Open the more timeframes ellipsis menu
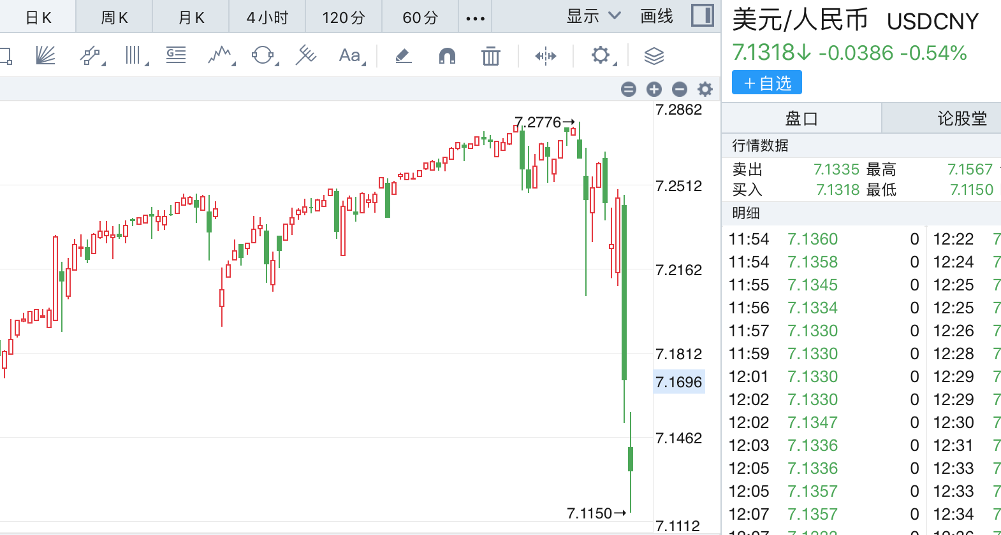 coord(475,18)
